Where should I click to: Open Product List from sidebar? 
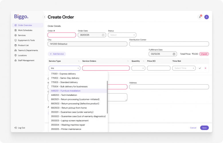(23, 45)
